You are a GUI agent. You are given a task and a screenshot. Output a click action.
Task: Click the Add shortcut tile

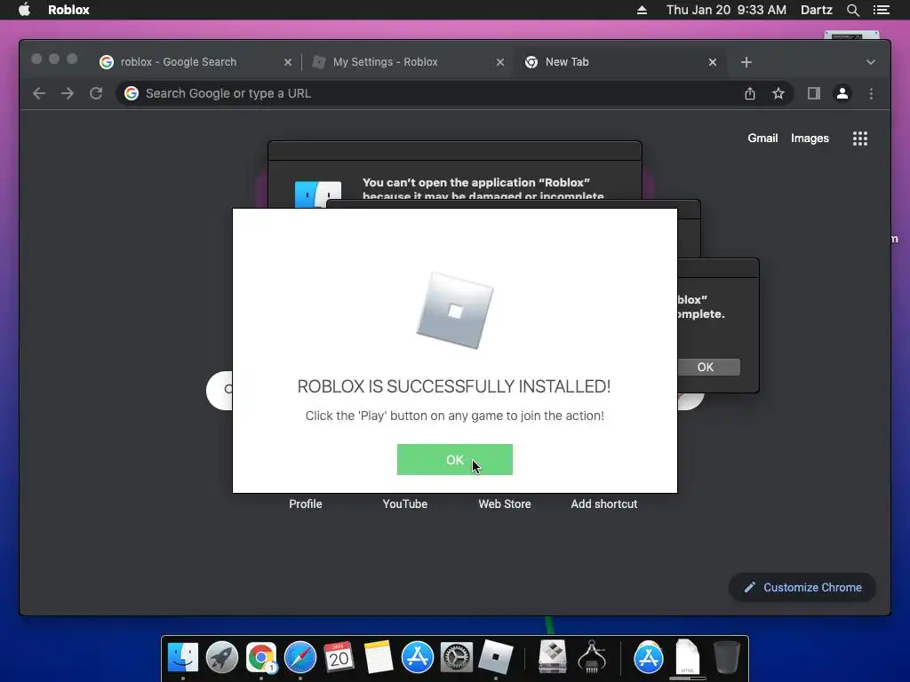tap(603, 504)
